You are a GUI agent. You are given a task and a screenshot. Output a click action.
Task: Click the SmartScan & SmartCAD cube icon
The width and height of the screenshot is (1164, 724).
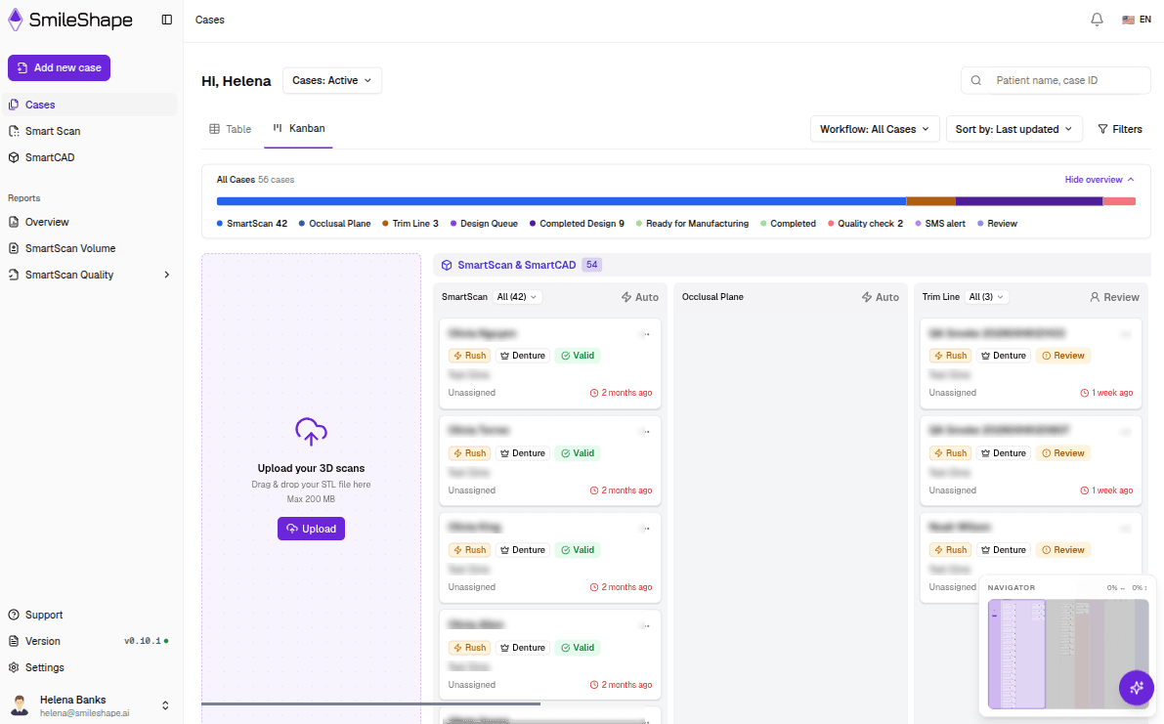(447, 265)
